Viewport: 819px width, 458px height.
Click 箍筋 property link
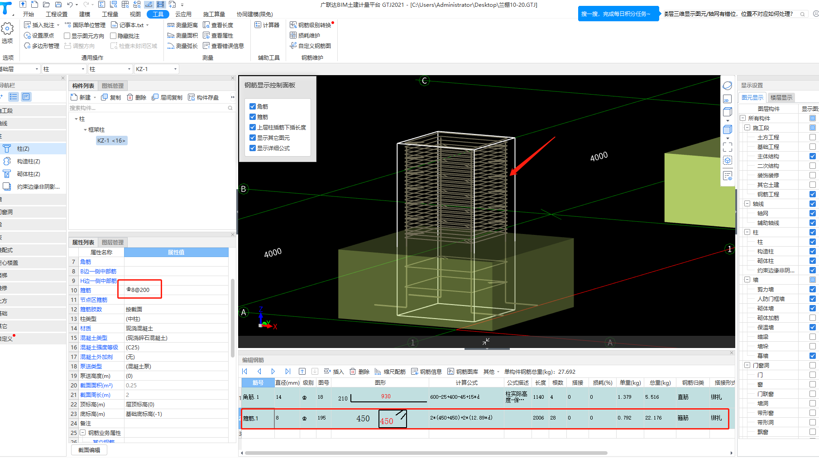coord(86,290)
